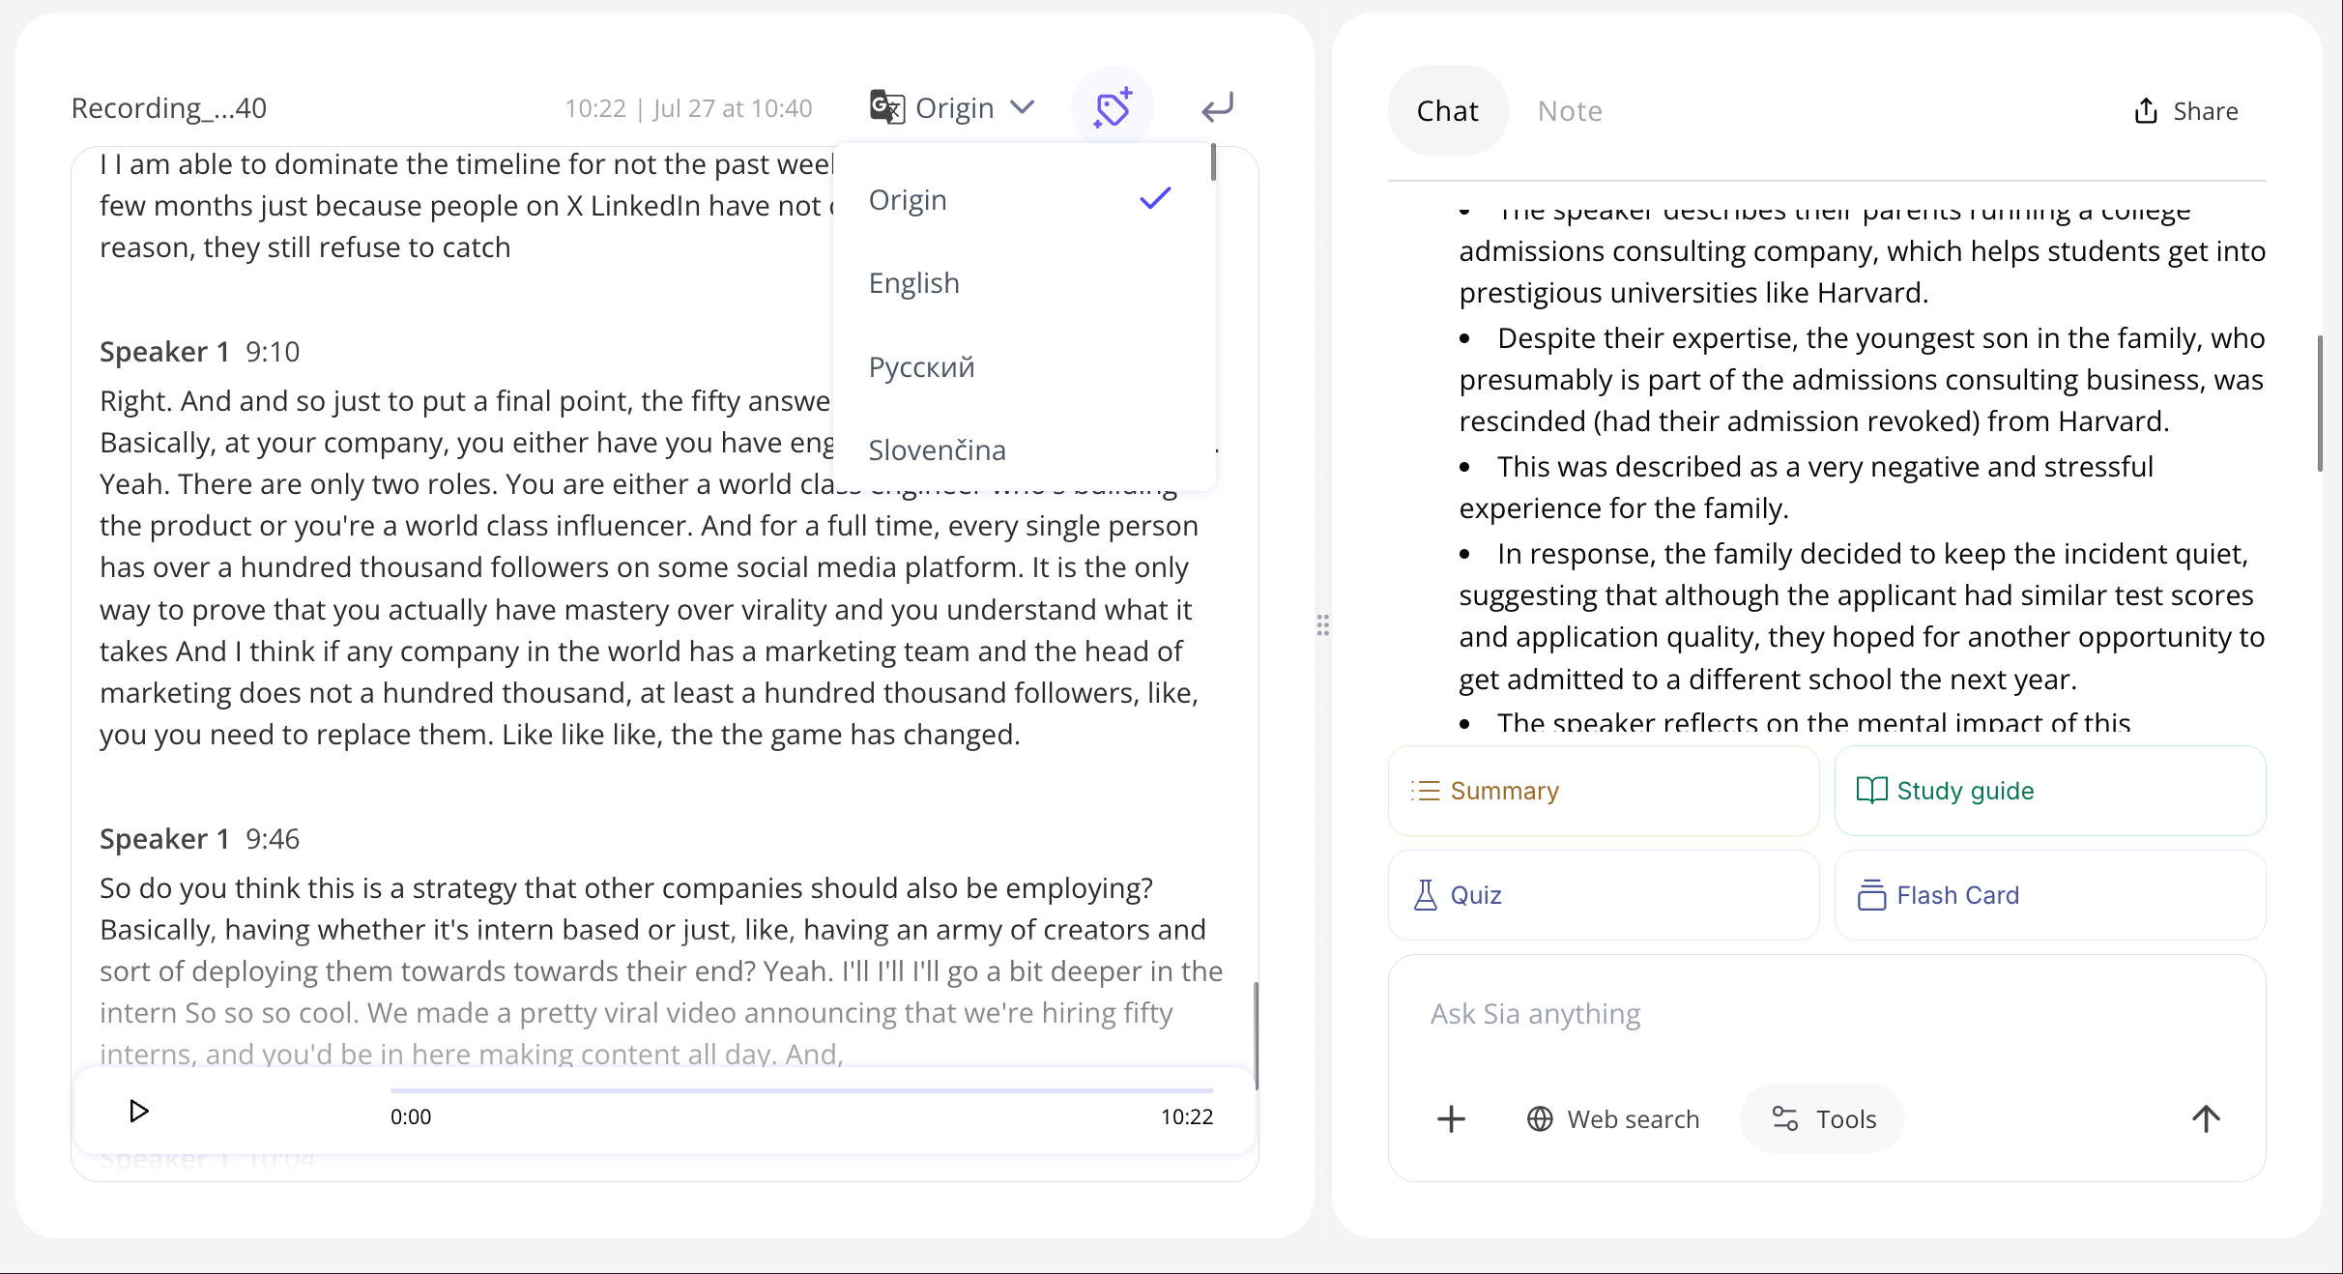
Task: Click the return arrow icon near translate
Action: pos(1217,107)
